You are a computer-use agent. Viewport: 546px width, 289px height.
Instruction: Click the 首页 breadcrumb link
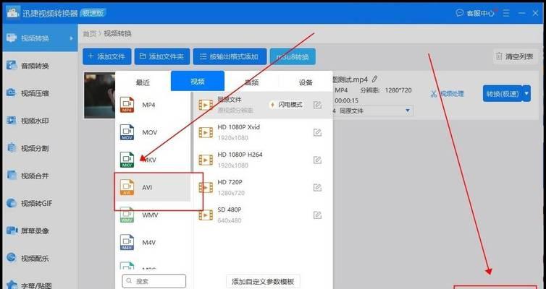tap(90, 34)
